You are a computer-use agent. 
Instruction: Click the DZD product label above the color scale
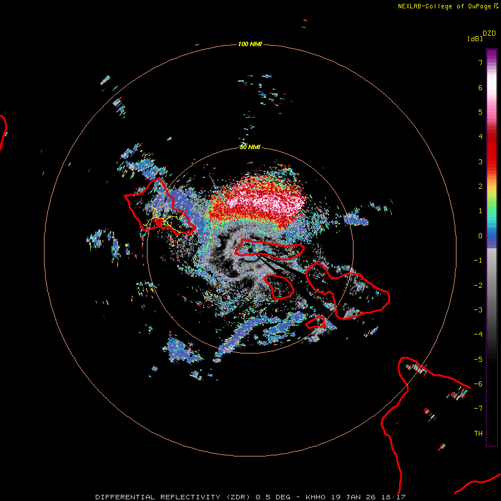pos(489,33)
